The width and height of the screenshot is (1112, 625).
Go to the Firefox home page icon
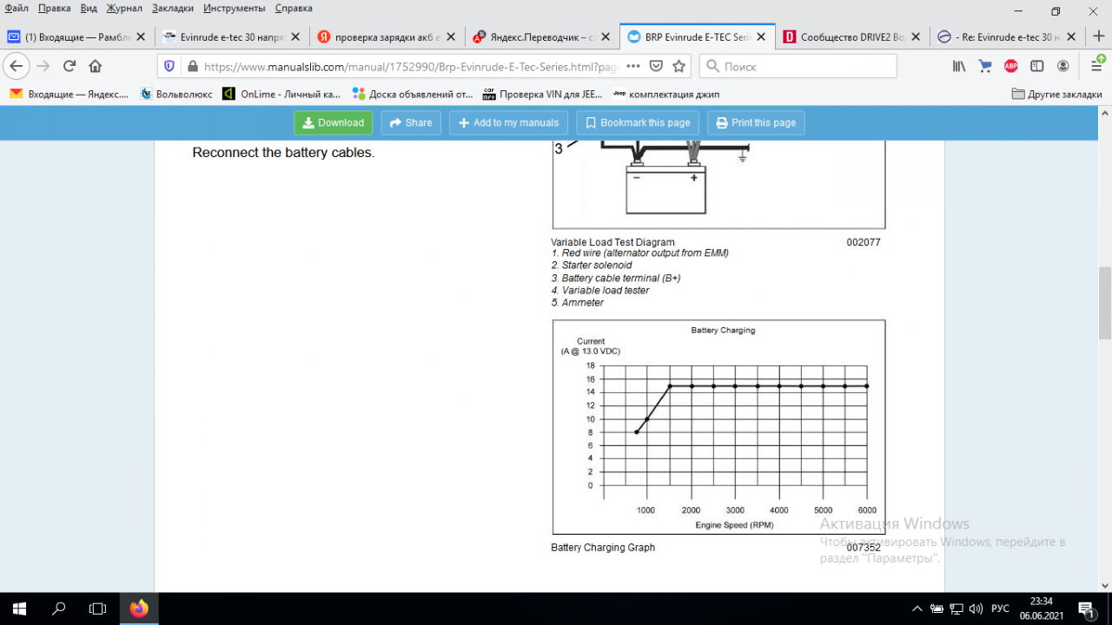tap(96, 66)
